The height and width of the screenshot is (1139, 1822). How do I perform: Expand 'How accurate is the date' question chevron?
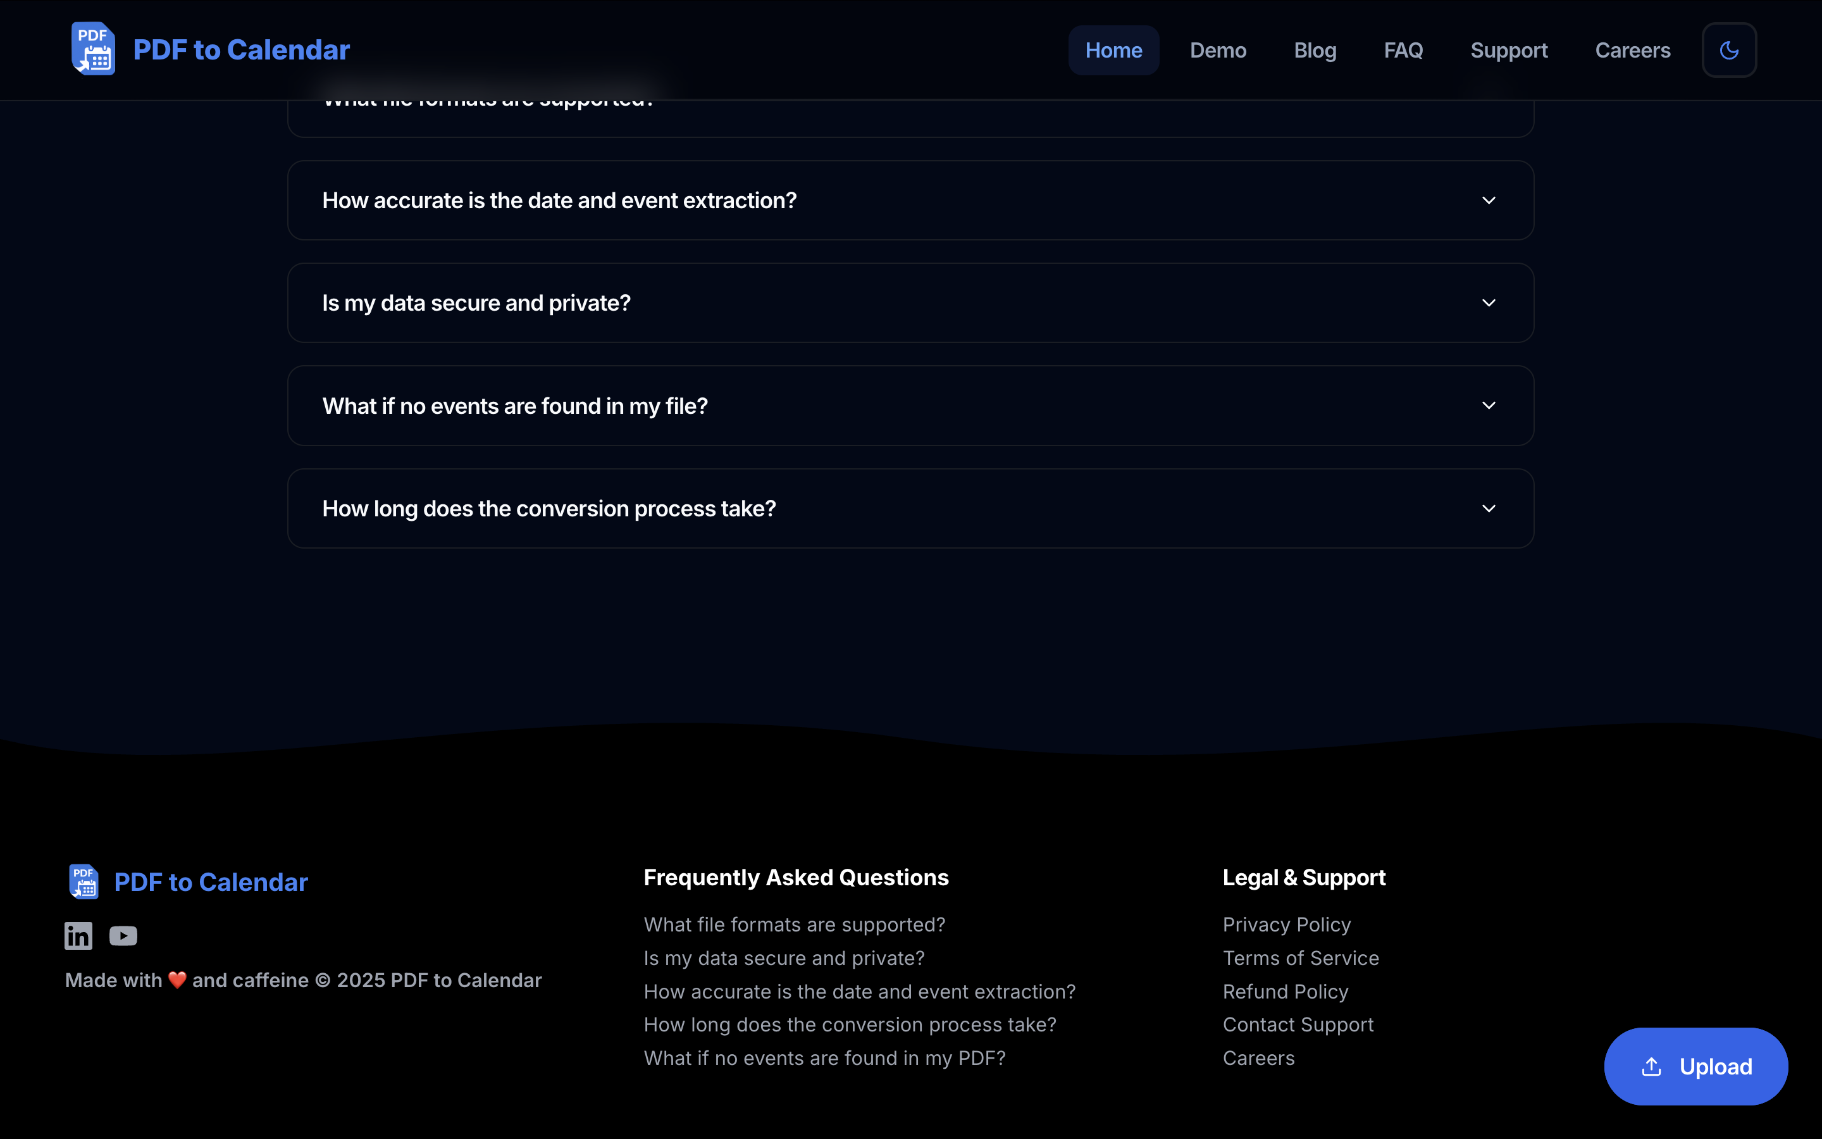(1489, 201)
